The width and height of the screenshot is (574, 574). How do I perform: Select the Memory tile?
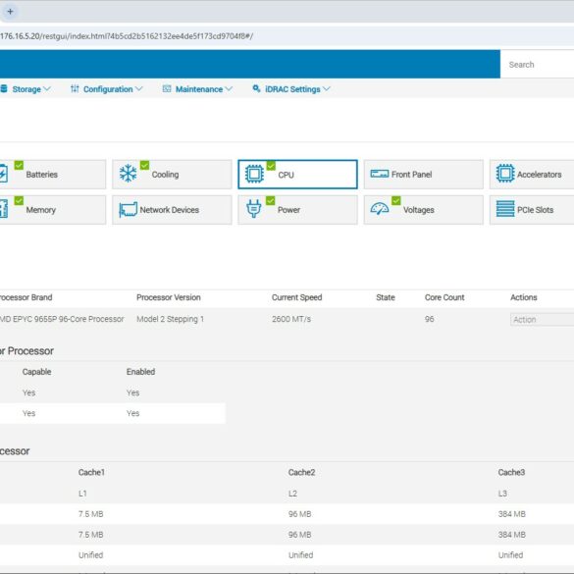tap(53, 210)
